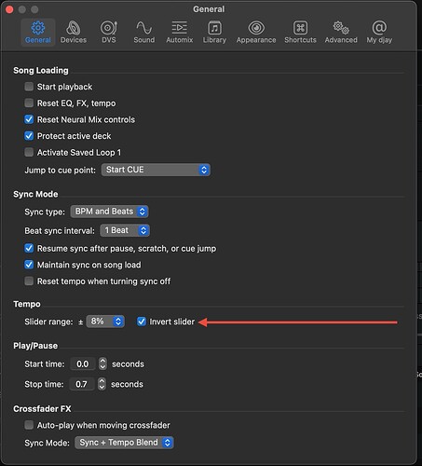Open the DVS vinyl settings pane

[109, 33]
